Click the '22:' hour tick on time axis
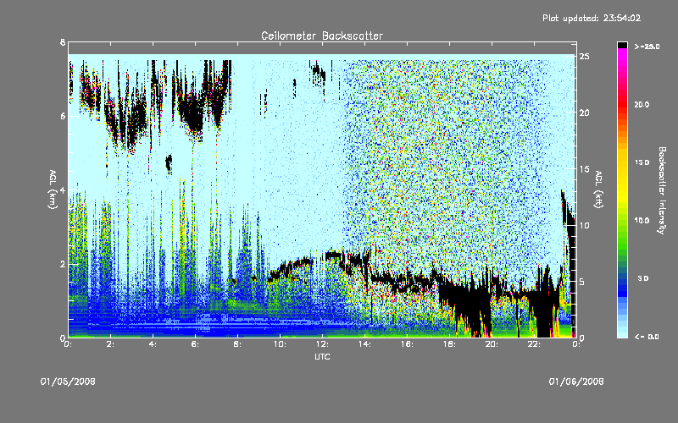The height and width of the screenshot is (423, 678). (535, 344)
